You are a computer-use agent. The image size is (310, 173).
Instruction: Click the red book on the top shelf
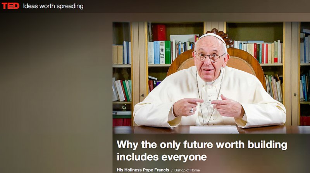coord(159,33)
